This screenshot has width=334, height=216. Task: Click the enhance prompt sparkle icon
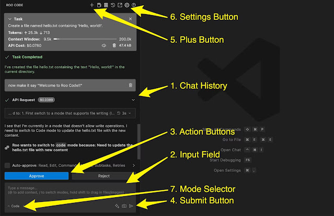point(117,206)
